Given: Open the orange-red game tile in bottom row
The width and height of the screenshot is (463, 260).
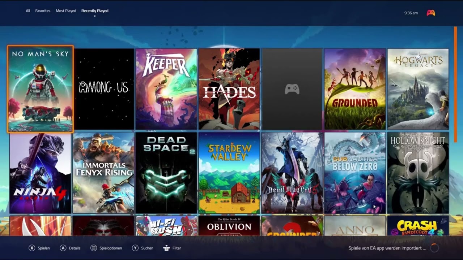Looking at the screenshot, I should tap(41, 226).
